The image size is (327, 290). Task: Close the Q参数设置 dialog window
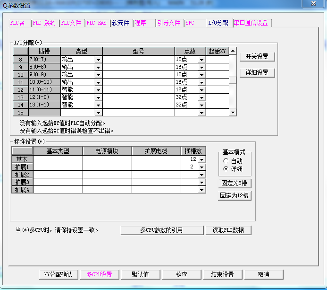coord(313,3)
